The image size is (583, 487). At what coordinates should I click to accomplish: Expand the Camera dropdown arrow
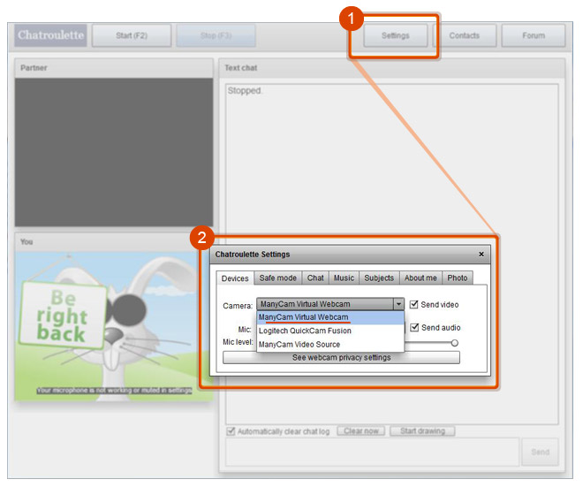pos(398,304)
